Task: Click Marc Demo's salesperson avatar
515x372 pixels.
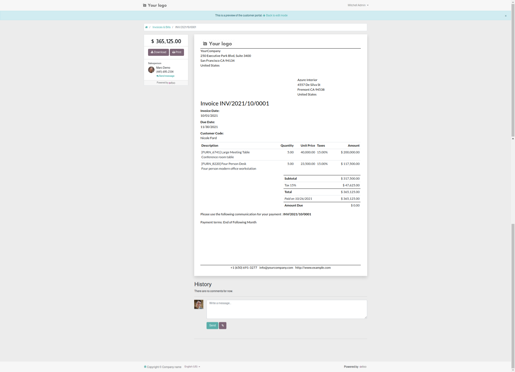Action: coord(151,70)
